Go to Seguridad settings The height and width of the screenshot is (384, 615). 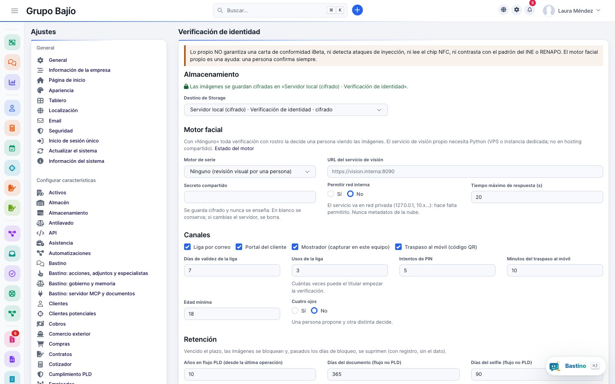point(61,131)
